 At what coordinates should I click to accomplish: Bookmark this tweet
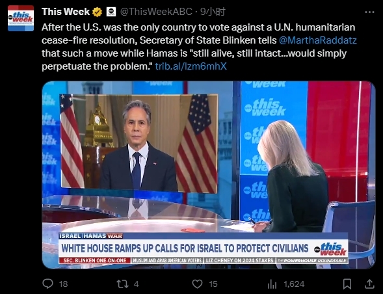pyautogui.click(x=347, y=284)
